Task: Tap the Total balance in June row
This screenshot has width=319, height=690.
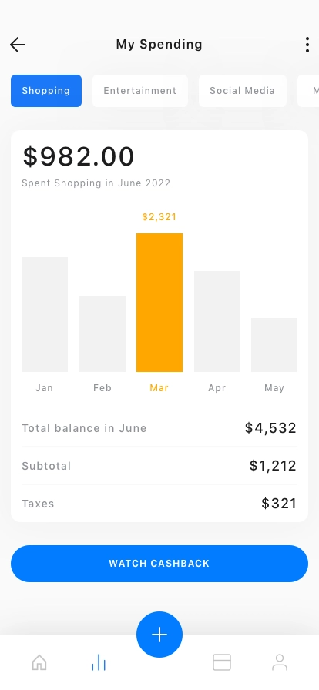Action: click(159, 428)
